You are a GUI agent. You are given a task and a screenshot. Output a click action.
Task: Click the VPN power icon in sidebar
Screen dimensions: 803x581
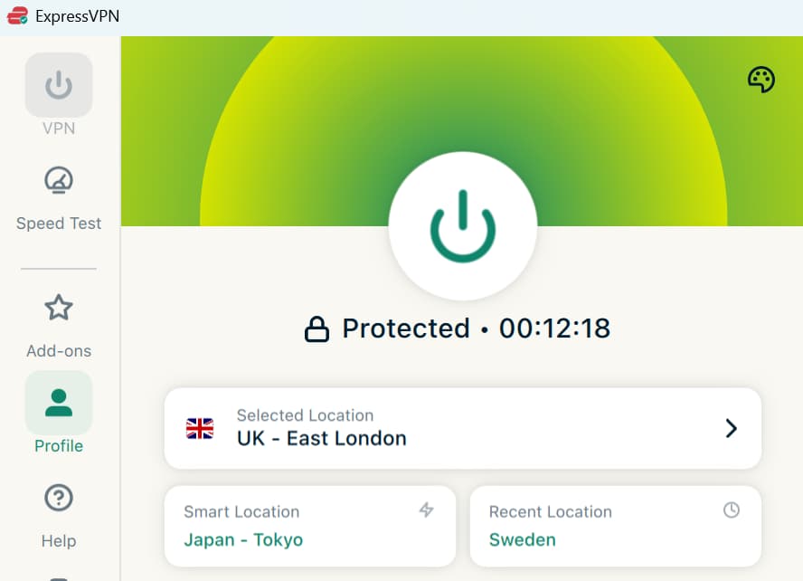58,84
